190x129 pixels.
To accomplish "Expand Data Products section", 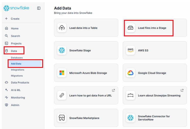I will 20,83.
